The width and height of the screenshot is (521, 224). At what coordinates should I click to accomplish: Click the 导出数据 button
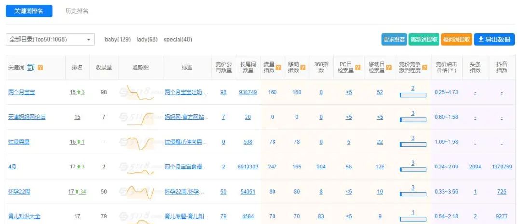[x=494, y=39]
